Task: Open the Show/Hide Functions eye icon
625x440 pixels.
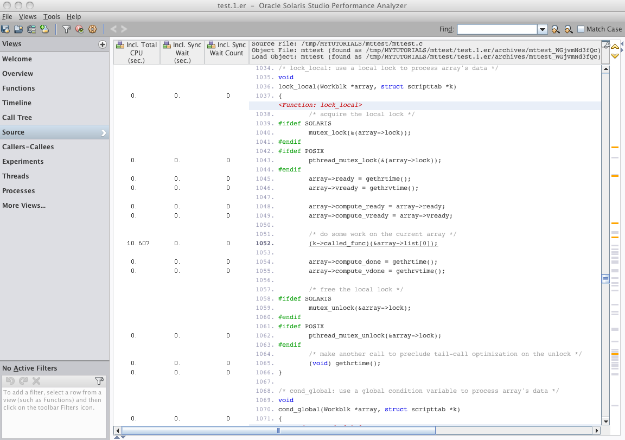Action: pyautogui.click(x=80, y=29)
